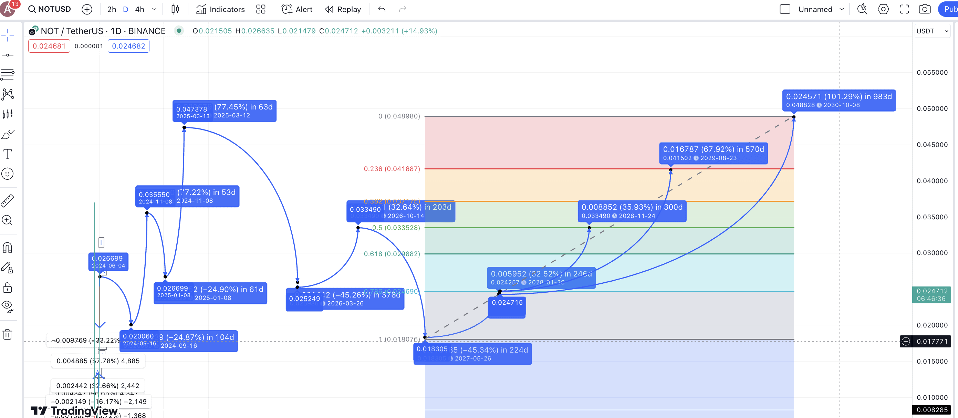Viewport: 958px width, 418px height.
Task: Click the NOTUSD symbol search field
Action: (x=50, y=9)
